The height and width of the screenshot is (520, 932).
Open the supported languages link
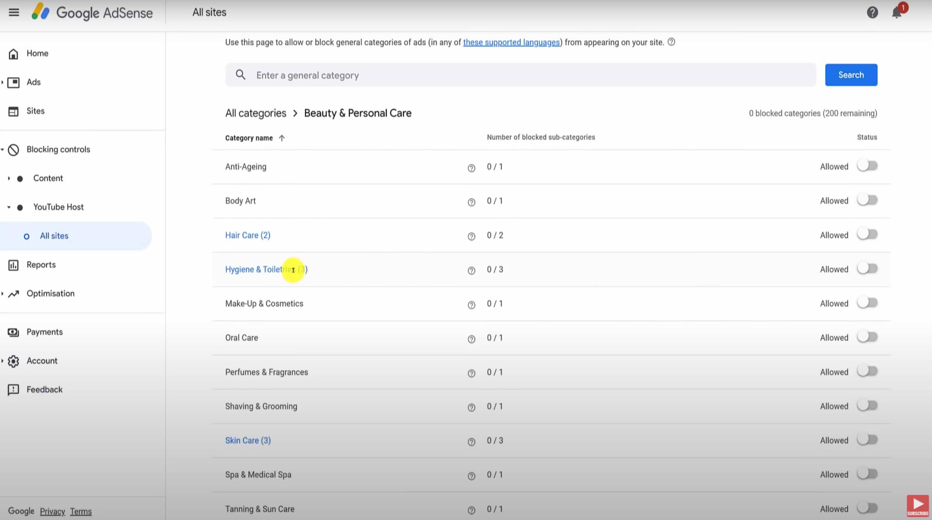511,42
